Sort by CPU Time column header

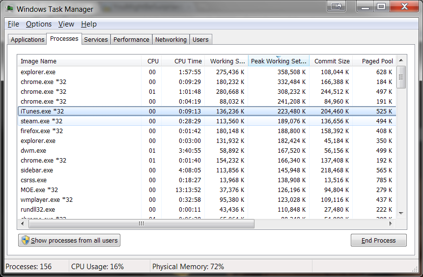pos(183,61)
